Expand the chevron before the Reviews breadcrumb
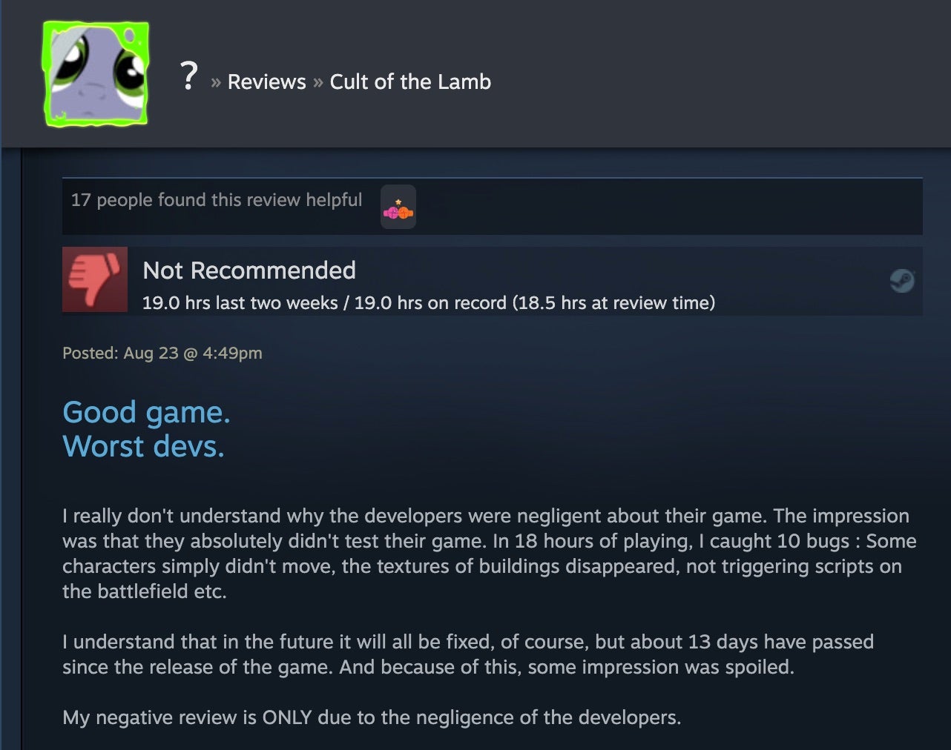Image resolution: width=951 pixels, height=750 pixels. point(216,82)
